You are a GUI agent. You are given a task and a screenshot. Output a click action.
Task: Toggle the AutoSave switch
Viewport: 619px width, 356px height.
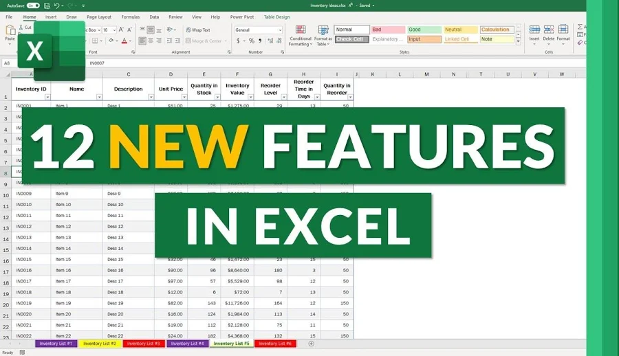(33, 5)
